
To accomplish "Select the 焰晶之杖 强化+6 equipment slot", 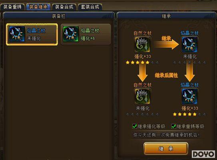I will click(86, 34).
